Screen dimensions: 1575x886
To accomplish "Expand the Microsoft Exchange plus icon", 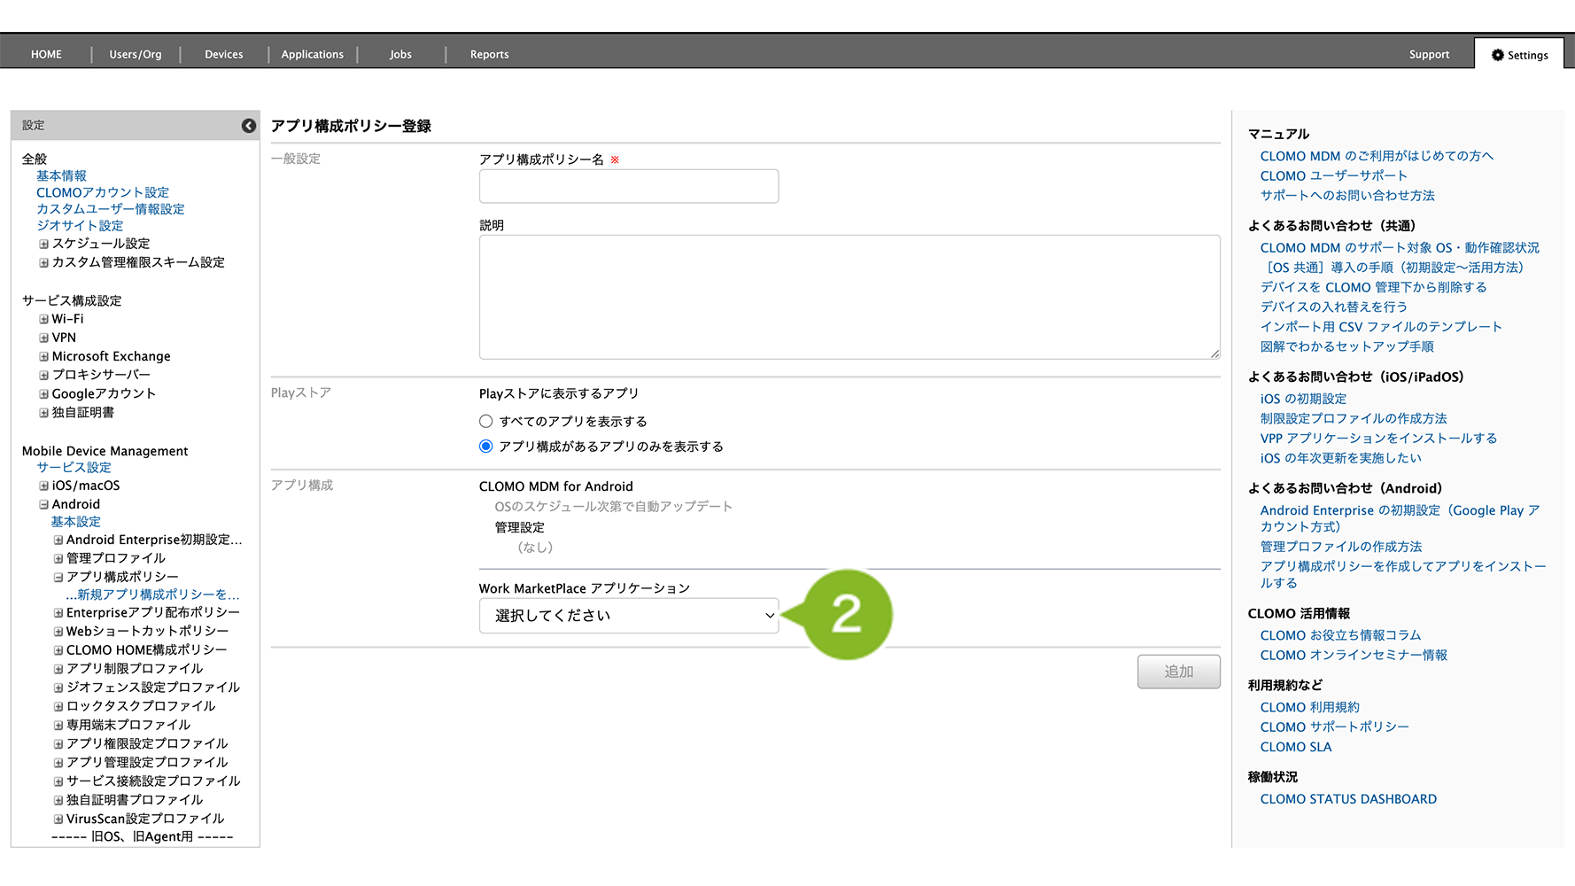I will click(x=43, y=356).
